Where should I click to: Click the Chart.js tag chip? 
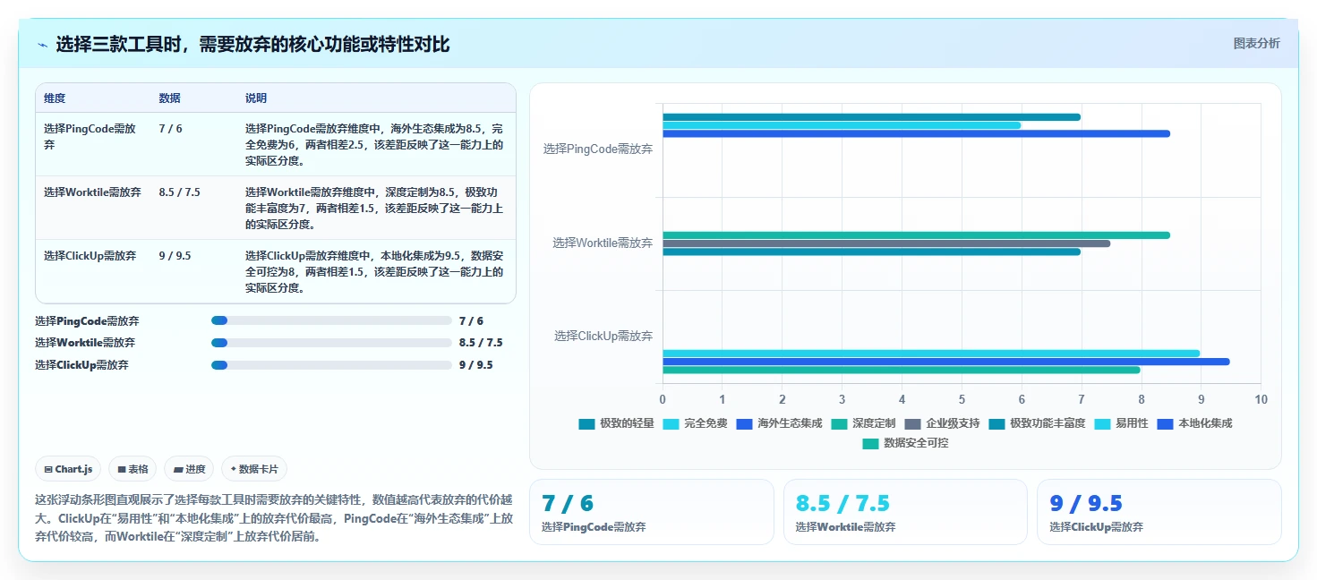click(68, 469)
